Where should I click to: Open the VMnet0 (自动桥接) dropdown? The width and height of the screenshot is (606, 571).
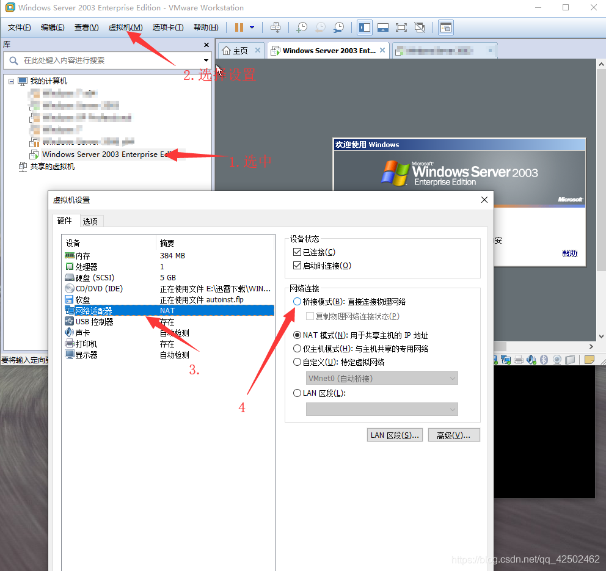tap(382, 378)
